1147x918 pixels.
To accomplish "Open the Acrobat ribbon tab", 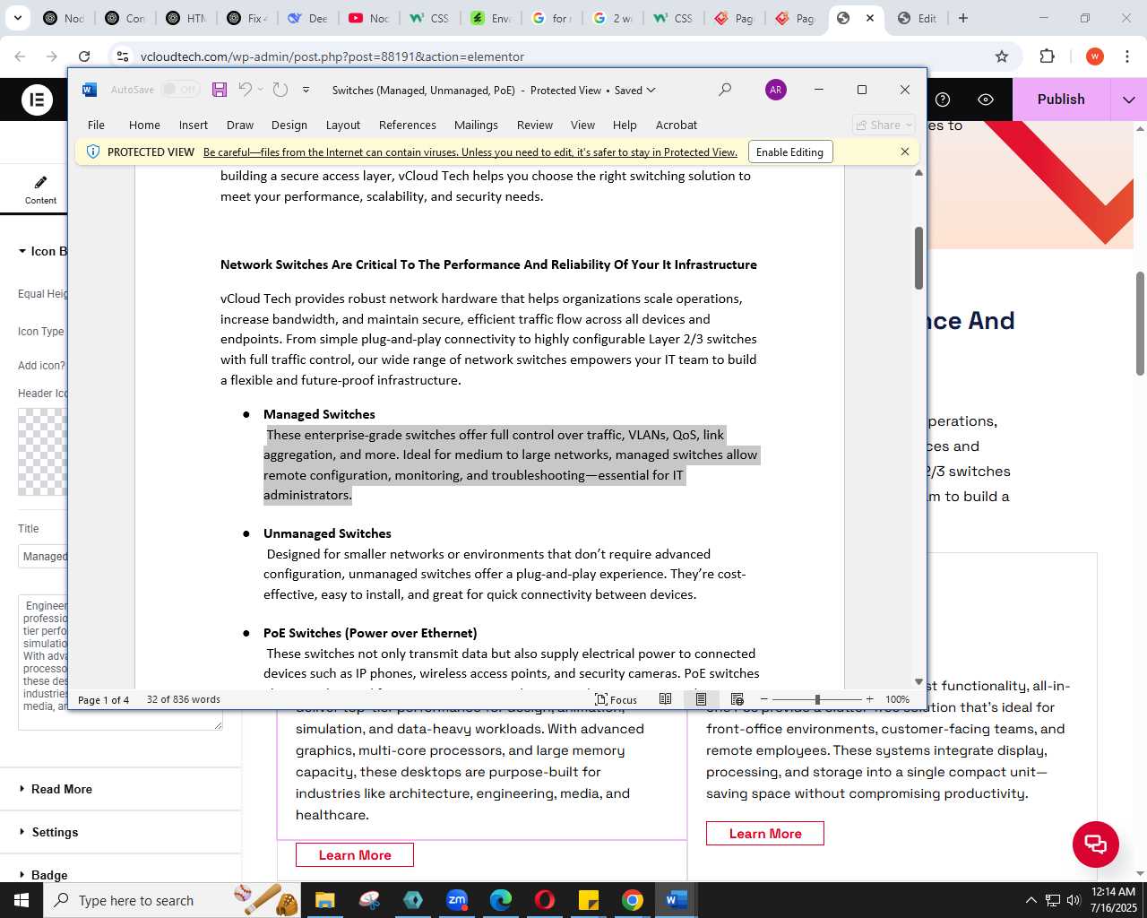I will pos(676,125).
